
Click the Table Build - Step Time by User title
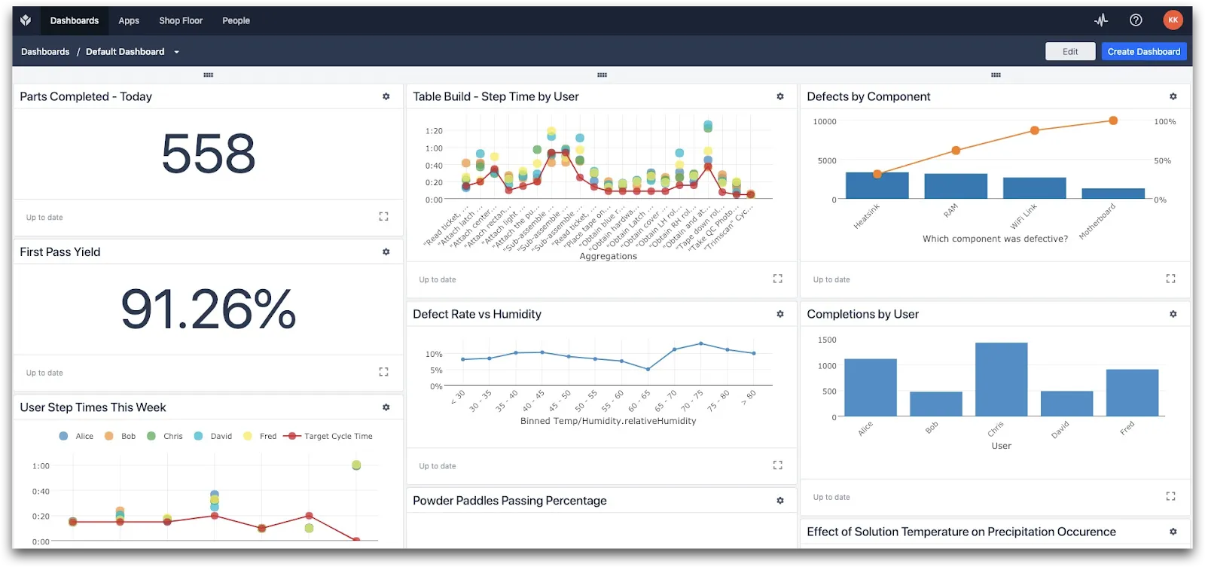[x=496, y=96]
